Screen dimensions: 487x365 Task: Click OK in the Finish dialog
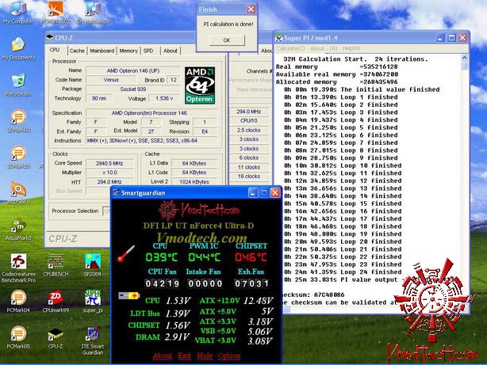(x=227, y=40)
